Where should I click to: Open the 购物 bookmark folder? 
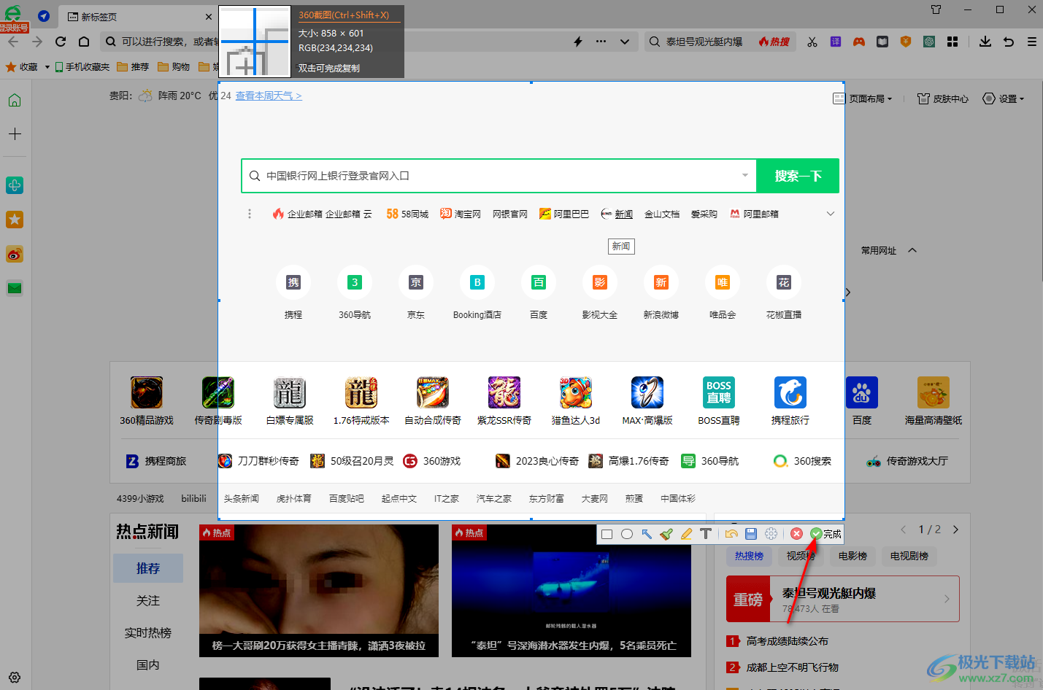point(174,66)
